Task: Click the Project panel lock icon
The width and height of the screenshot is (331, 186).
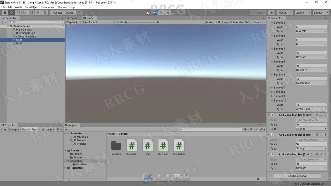Action: click(x=260, y=125)
